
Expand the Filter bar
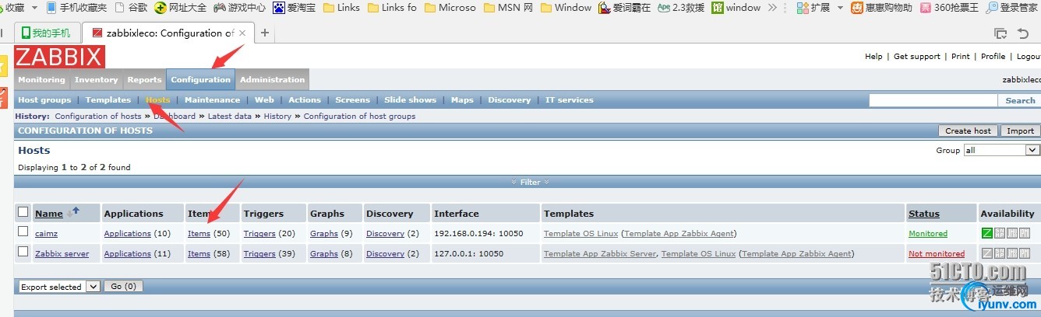pos(530,182)
